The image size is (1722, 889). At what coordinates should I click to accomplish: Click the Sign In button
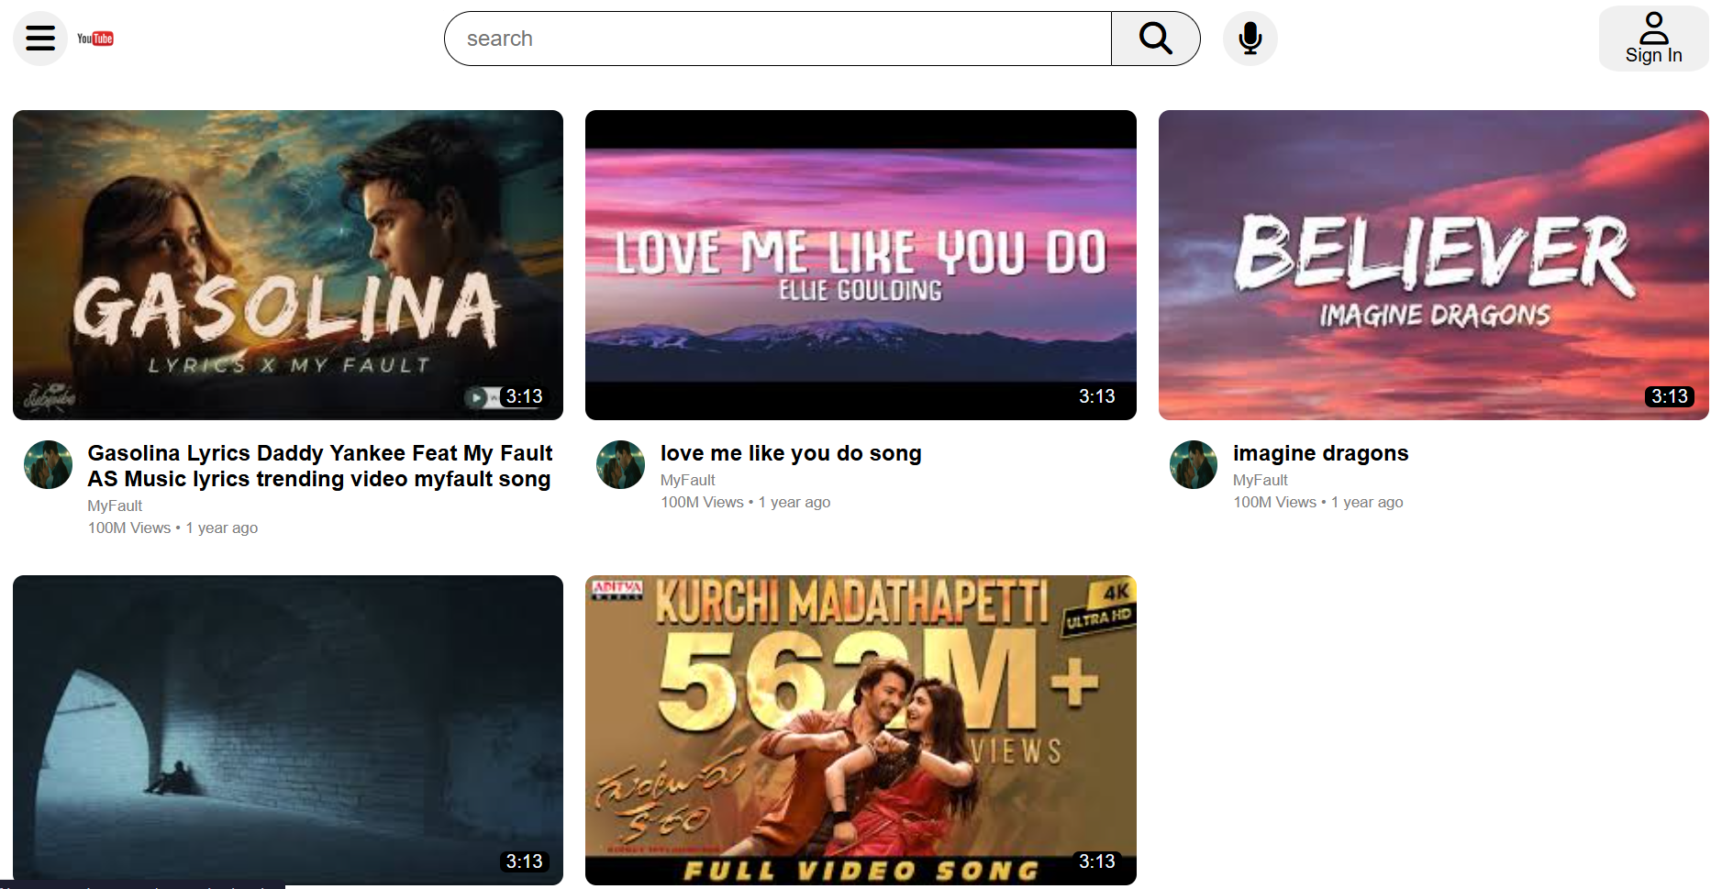(x=1653, y=39)
